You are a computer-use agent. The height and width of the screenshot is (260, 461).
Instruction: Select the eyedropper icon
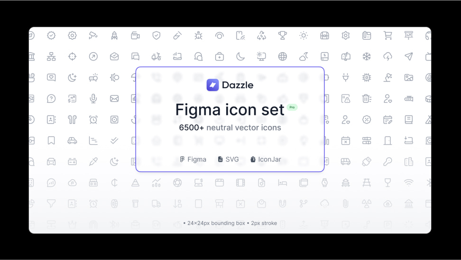pyautogui.click(x=93, y=161)
